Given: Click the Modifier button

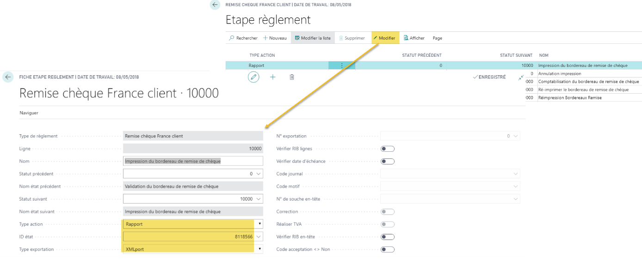Looking at the screenshot, I should (x=384, y=38).
